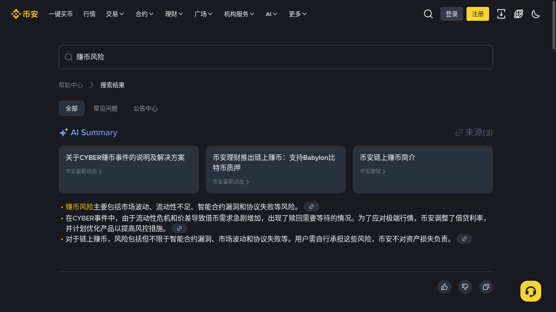Click the download app icon
The image size is (556, 312).
pyautogui.click(x=501, y=14)
